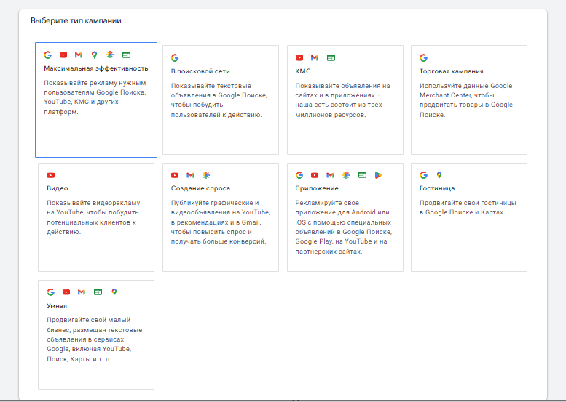Click Discover asterisk icon in Создание спроса card

[206, 175]
